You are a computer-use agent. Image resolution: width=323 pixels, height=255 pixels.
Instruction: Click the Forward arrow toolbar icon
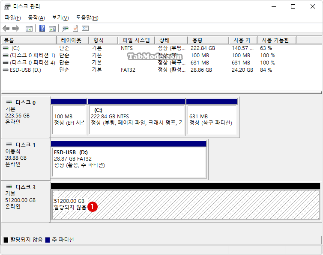tap(16, 28)
